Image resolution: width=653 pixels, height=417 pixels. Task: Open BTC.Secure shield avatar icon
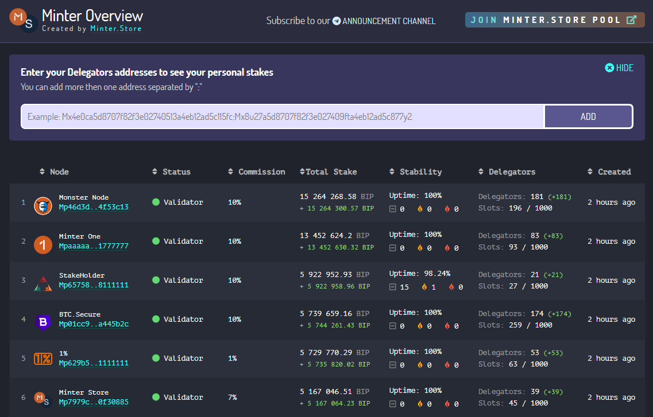[x=43, y=322]
